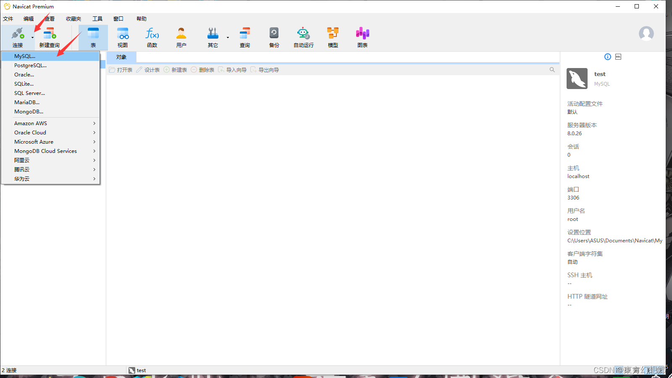Open the 收藏夹 menu
This screenshot has height=378, width=672.
click(73, 19)
